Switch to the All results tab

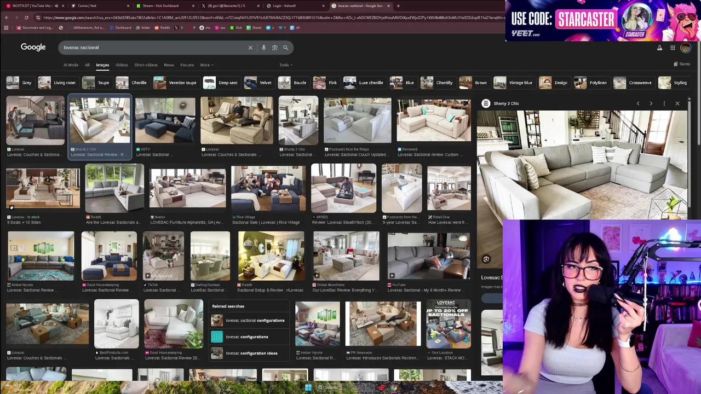(87, 65)
